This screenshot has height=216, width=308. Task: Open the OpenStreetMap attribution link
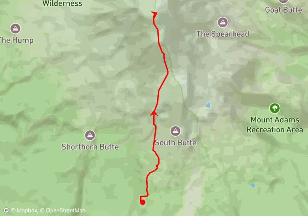[63, 210]
